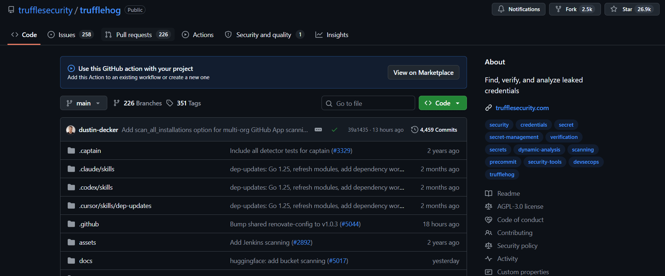Open the Security and quality tab
Image resolution: width=665 pixels, height=276 pixels.
265,35
